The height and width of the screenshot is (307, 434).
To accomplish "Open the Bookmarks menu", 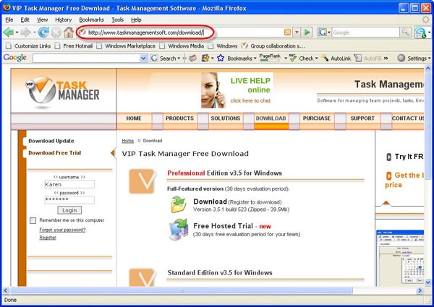I will click(x=91, y=20).
